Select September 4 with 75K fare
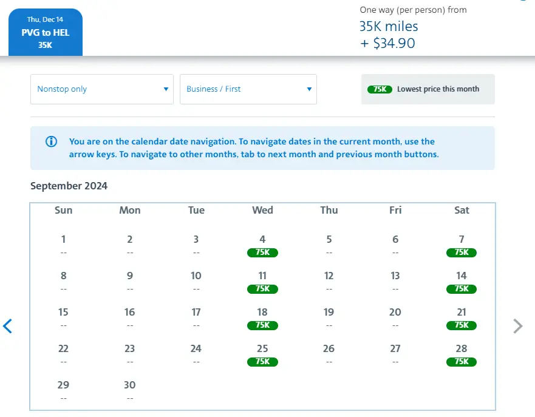The height and width of the screenshot is (417, 535). (x=262, y=245)
